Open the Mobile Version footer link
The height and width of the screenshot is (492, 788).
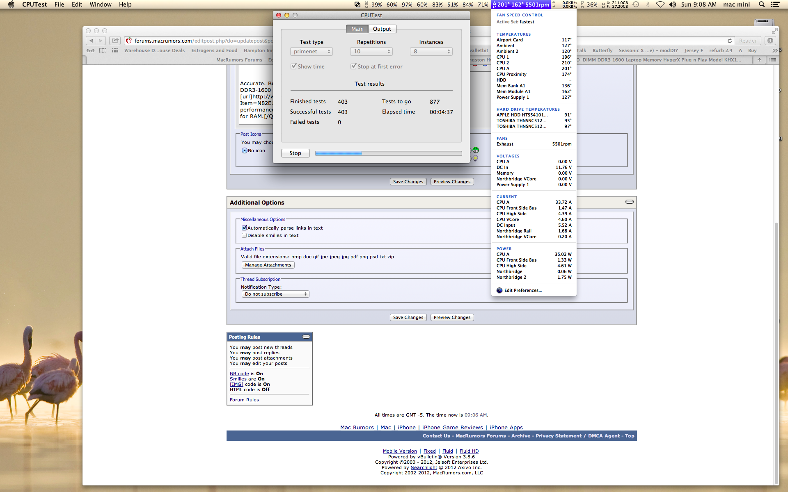pyautogui.click(x=400, y=451)
